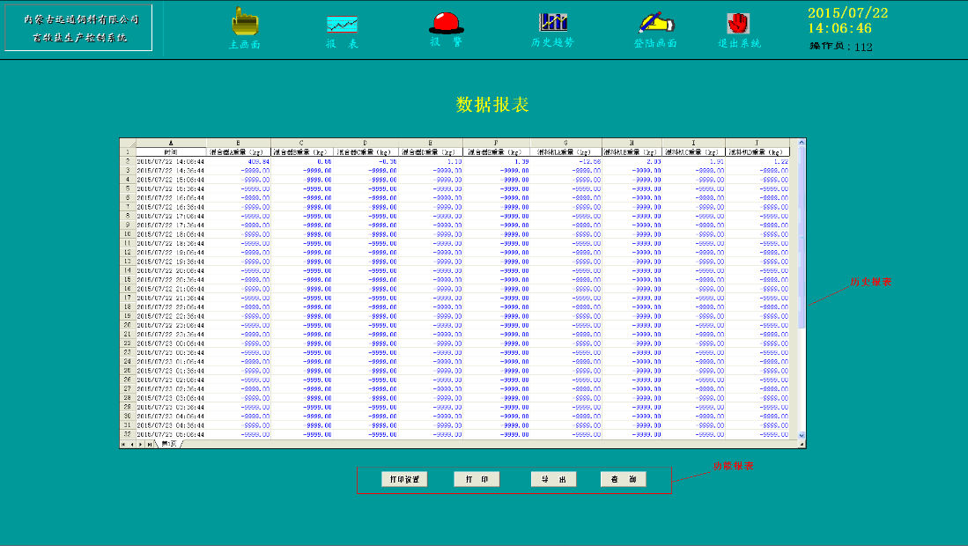The width and height of the screenshot is (968, 546).
Task: Click the cell with value 1.91
Action: 694,162
